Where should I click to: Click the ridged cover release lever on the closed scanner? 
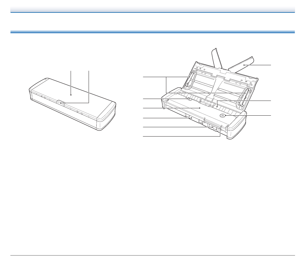point(61,102)
